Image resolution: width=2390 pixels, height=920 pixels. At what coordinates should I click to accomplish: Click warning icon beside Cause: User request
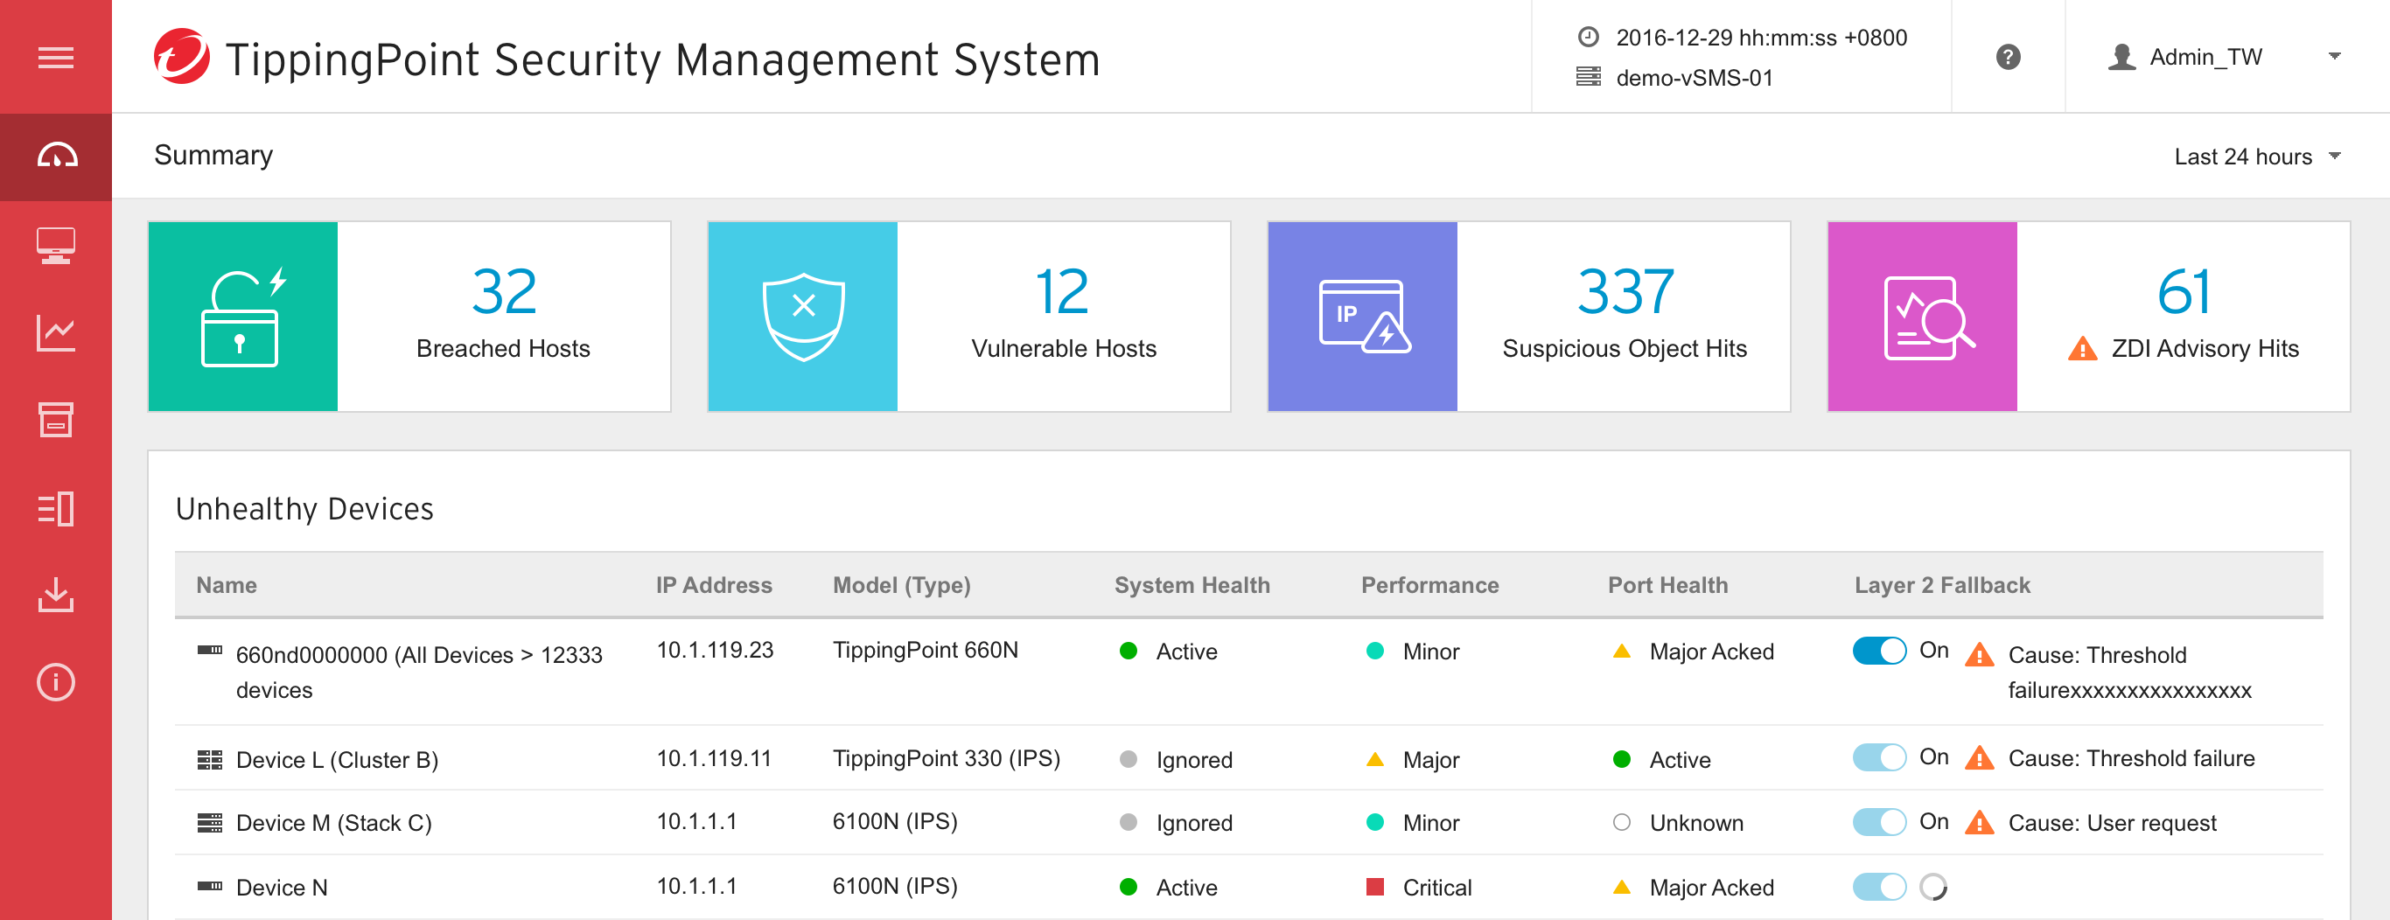[1979, 823]
